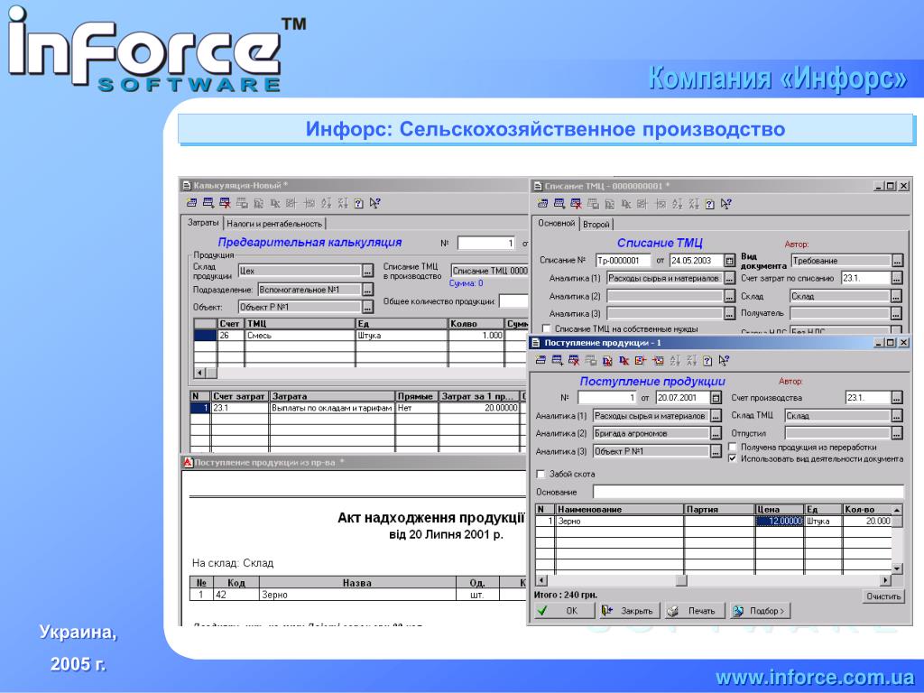Click delete row icon in Поступление продукции toolbar
Screen dimensions: 924x693
(x=573, y=361)
